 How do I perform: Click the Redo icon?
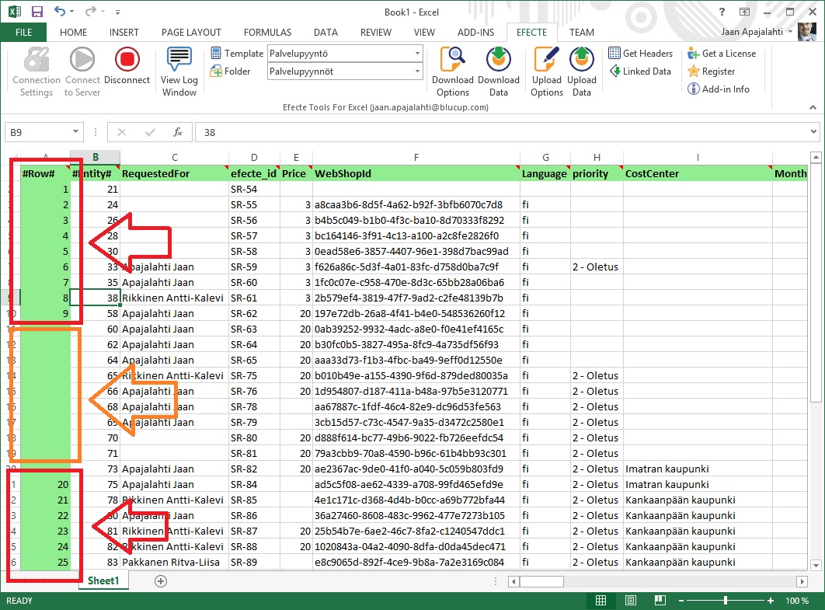coord(91,11)
